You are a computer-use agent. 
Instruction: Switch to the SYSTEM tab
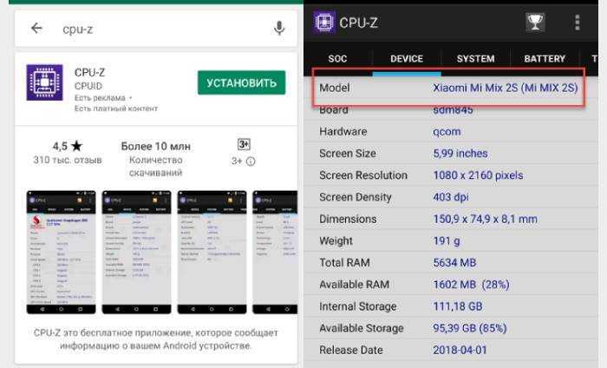(x=475, y=58)
